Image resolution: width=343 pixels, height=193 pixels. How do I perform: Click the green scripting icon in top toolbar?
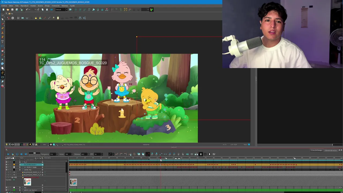tap(151, 10)
